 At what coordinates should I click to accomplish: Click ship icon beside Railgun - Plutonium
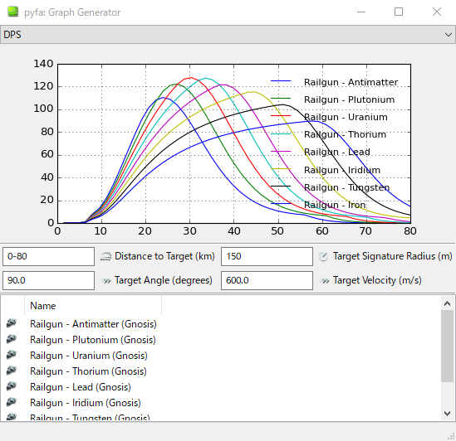click(x=12, y=339)
